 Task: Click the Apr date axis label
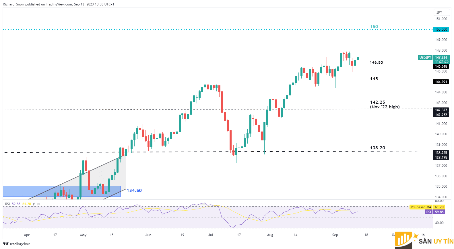27,235
